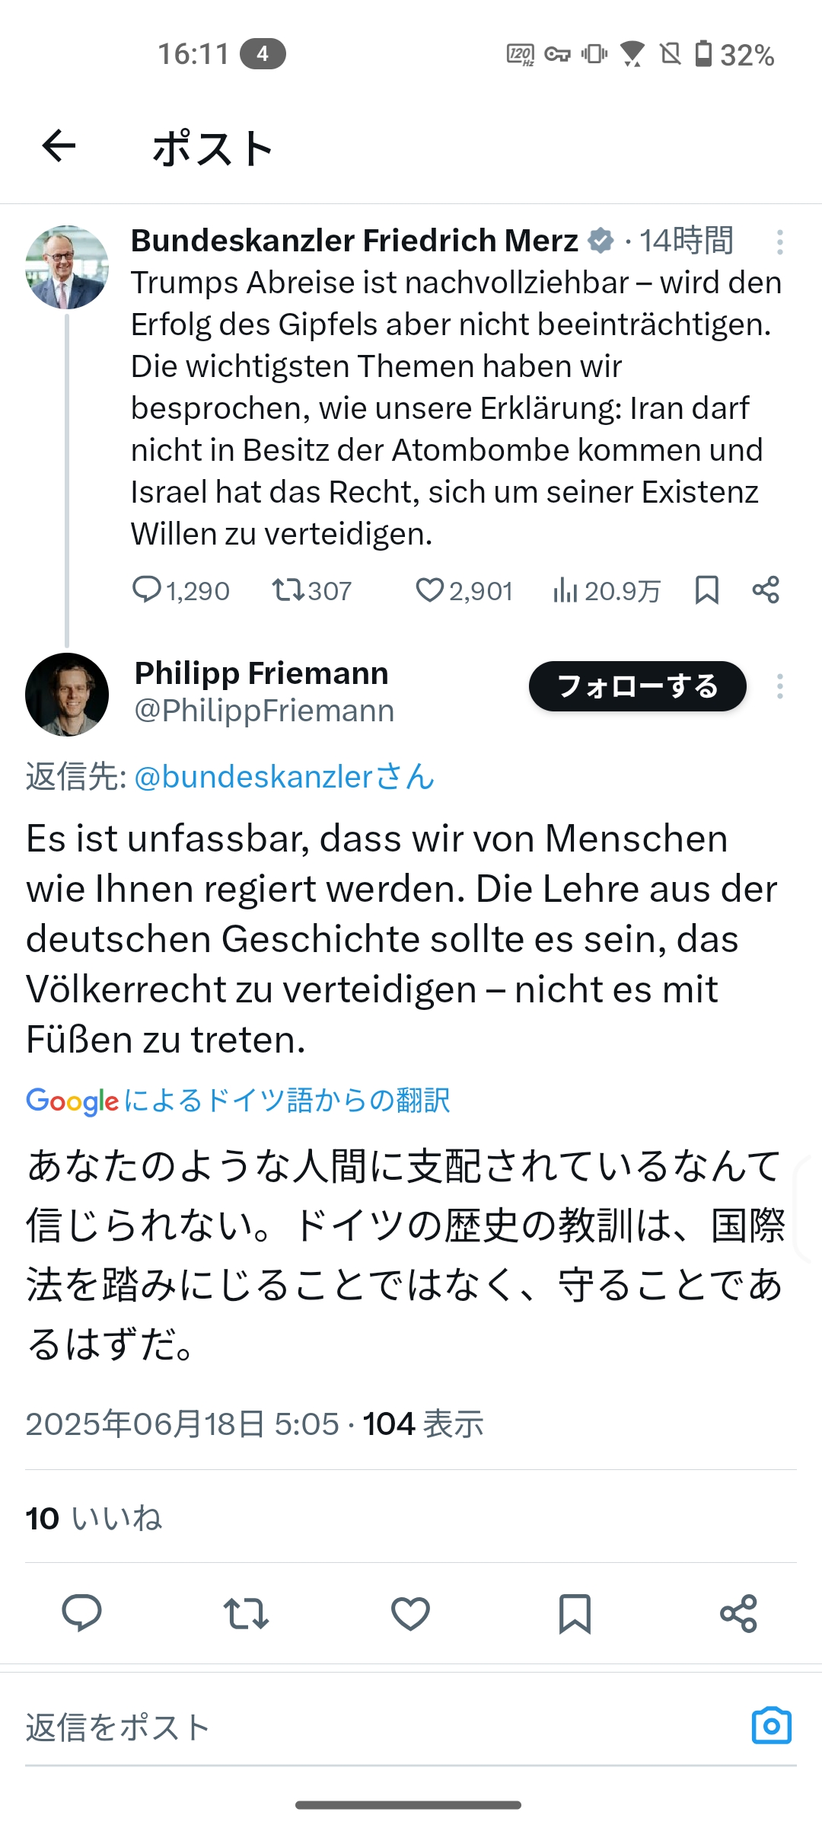Open Google translation source link
The width and height of the screenshot is (822, 1828).
click(x=238, y=1101)
